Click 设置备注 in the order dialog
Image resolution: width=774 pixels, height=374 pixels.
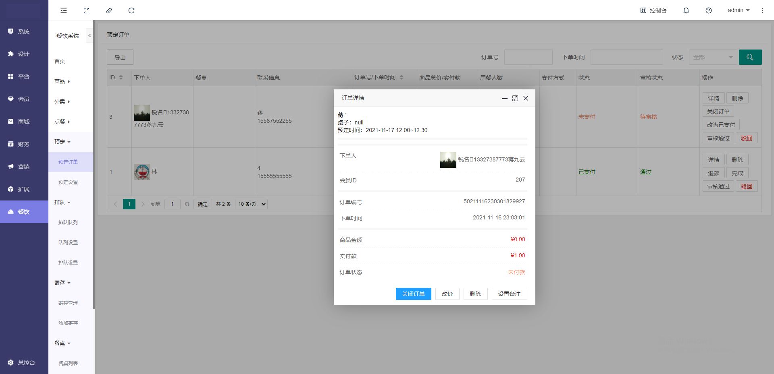509,294
